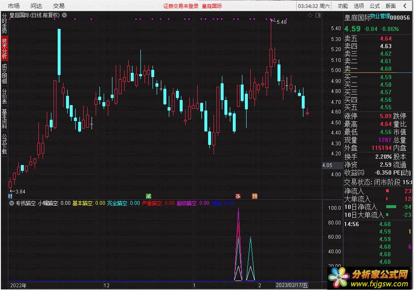
Task: Click the 3.84 low price label
Action: coord(20,191)
